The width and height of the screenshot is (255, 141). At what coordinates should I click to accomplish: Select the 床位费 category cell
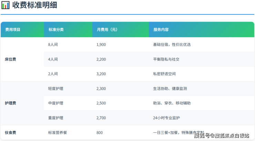10,59
